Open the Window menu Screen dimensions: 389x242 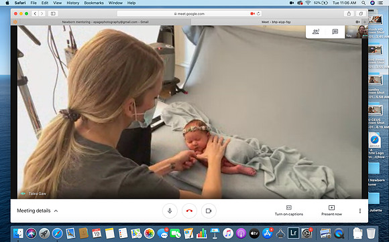click(115, 3)
